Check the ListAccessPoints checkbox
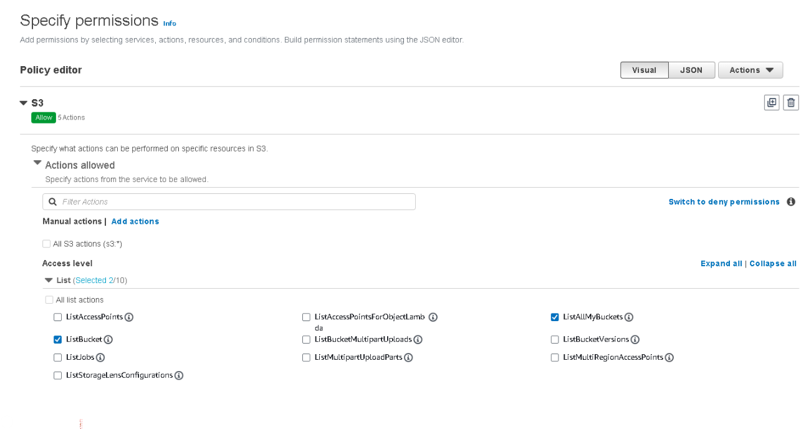The height and width of the screenshot is (429, 801). [58, 317]
